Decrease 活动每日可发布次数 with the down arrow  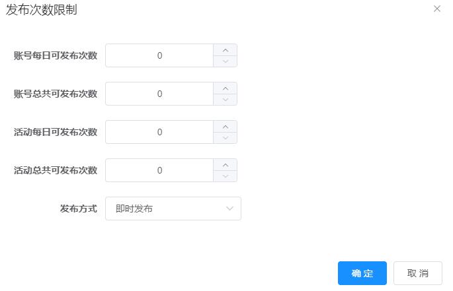point(226,138)
